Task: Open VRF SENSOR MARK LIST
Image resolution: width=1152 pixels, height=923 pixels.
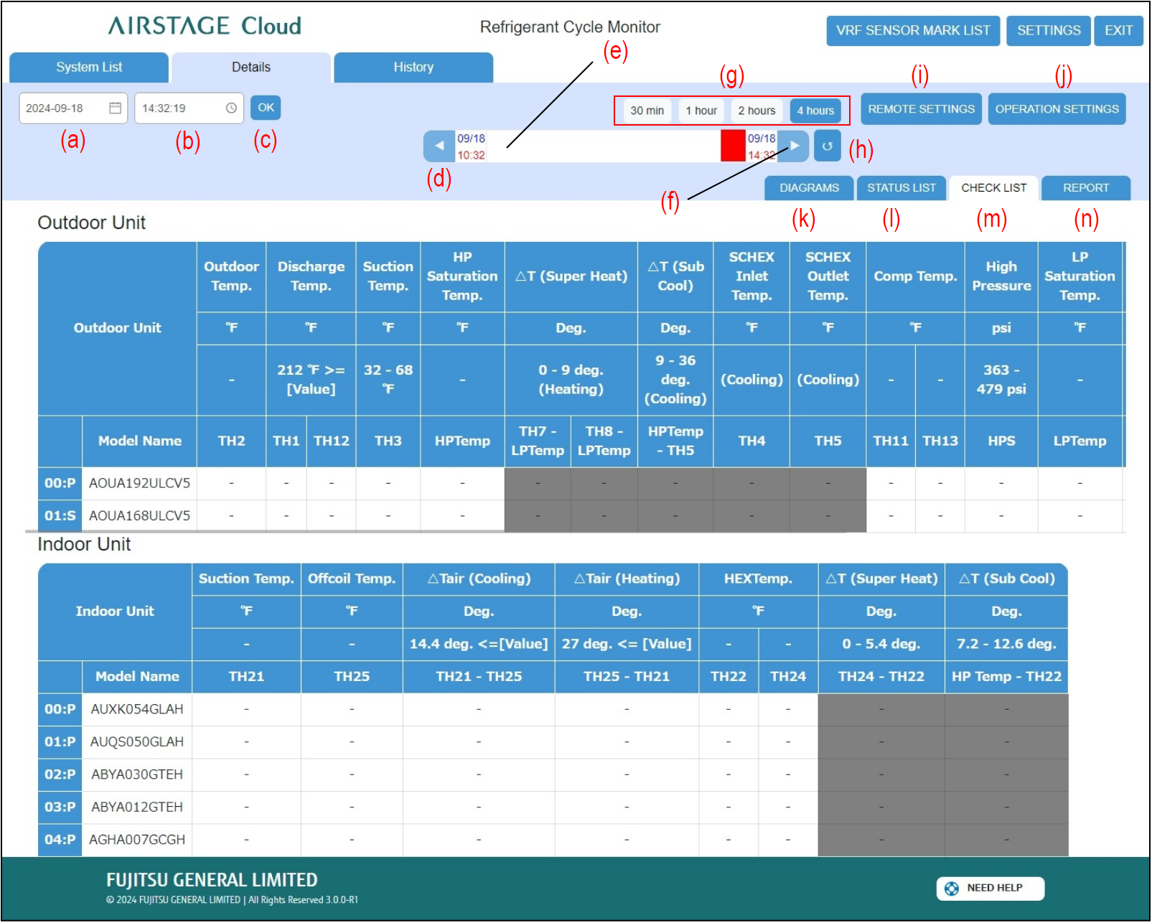Action: tap(912, 31)
